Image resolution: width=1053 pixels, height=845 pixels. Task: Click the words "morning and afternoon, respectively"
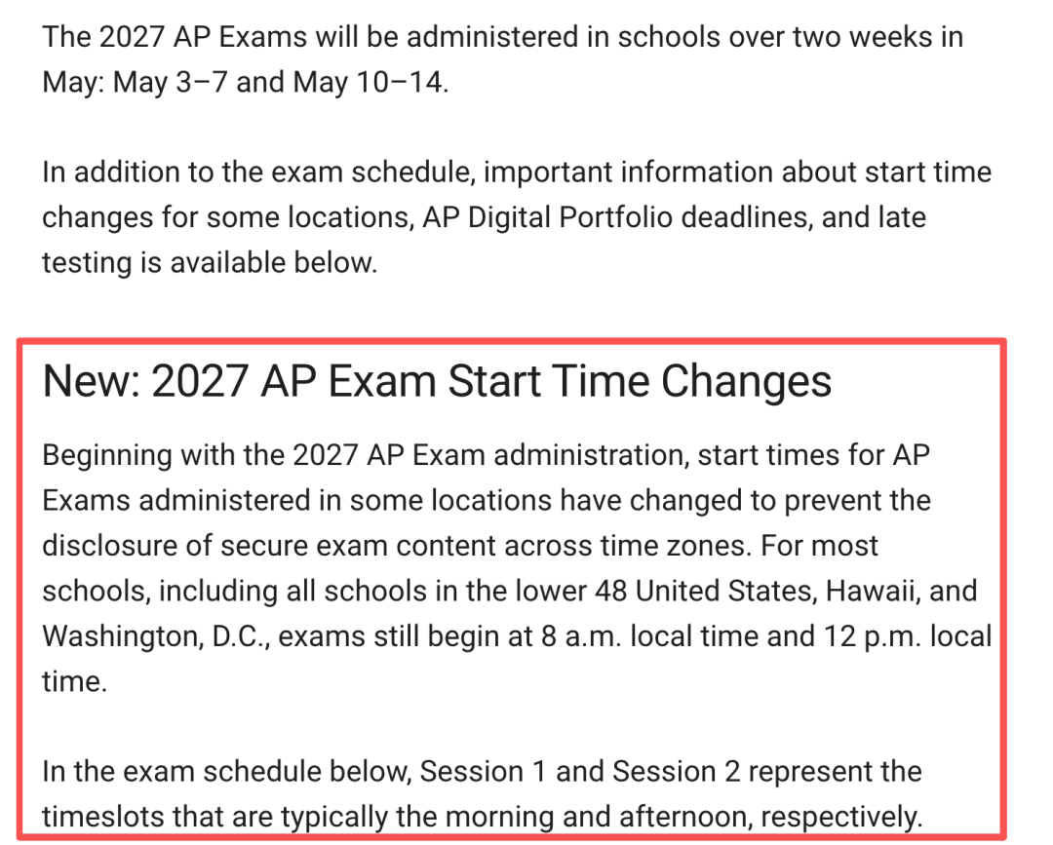(683, 818)
